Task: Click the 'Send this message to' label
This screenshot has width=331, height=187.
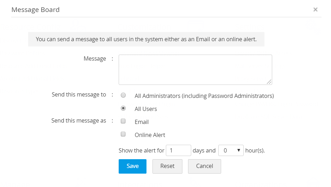Action: point(79,95)
